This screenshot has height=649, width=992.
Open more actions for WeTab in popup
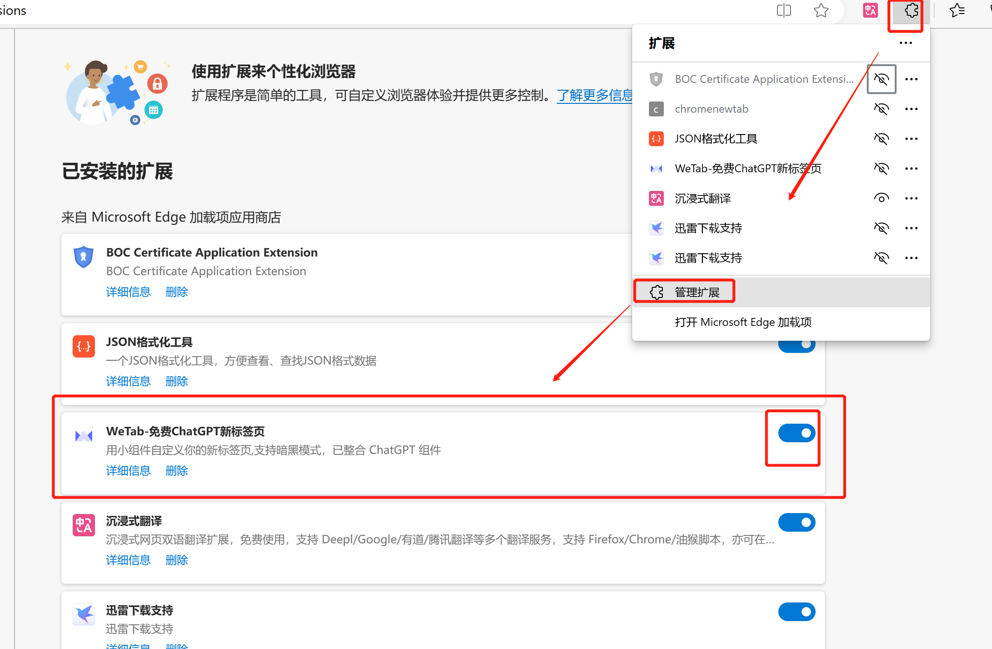click(x=911, y=169)
